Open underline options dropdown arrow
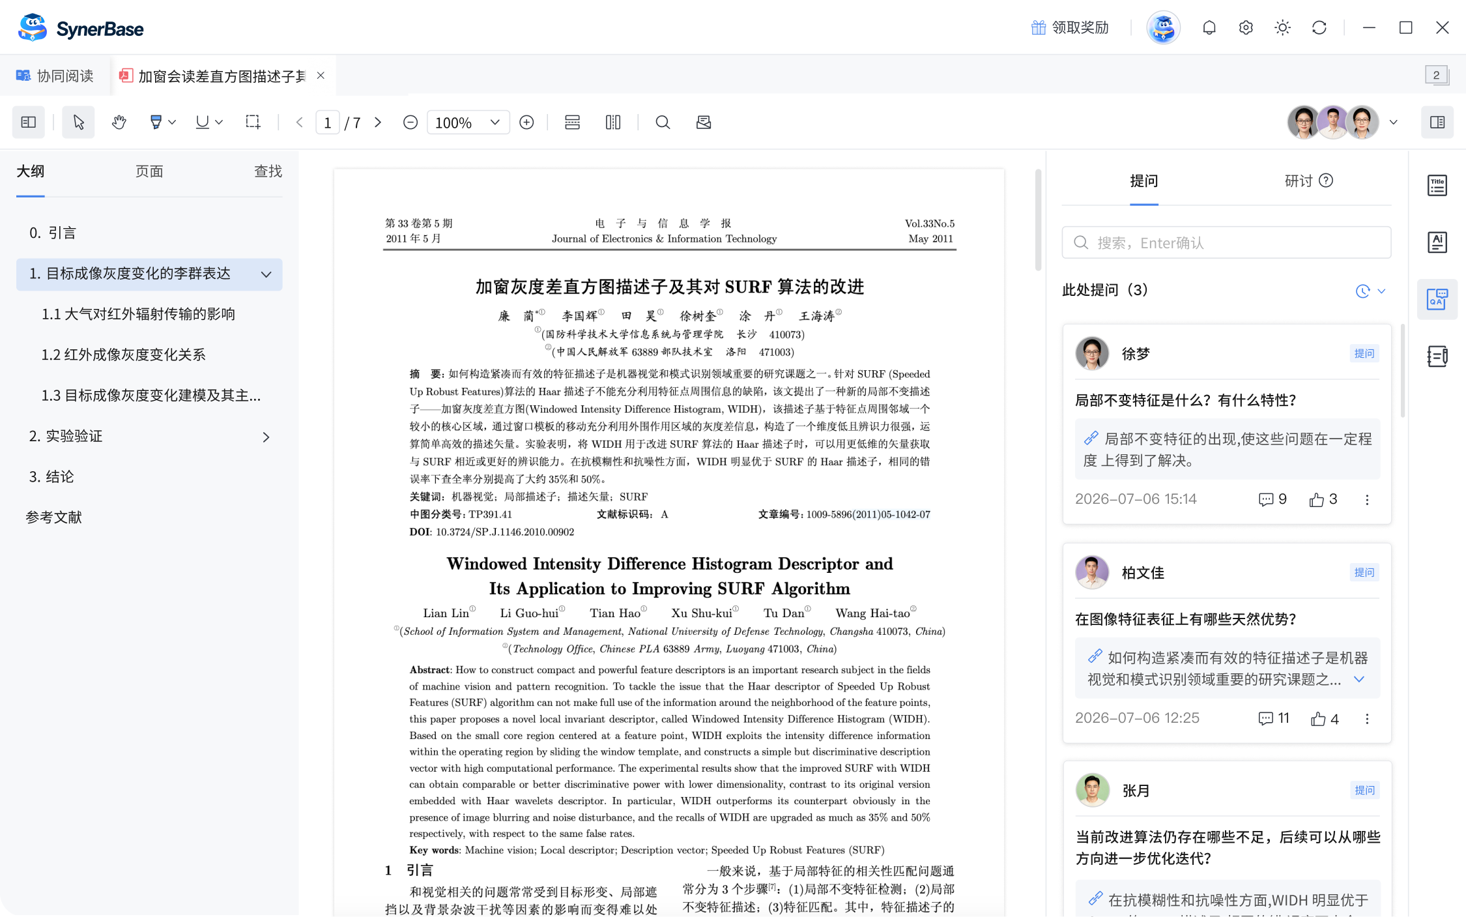Image resolution: width=1466 pixels, height=917 pixels. (x=219, y=123)
